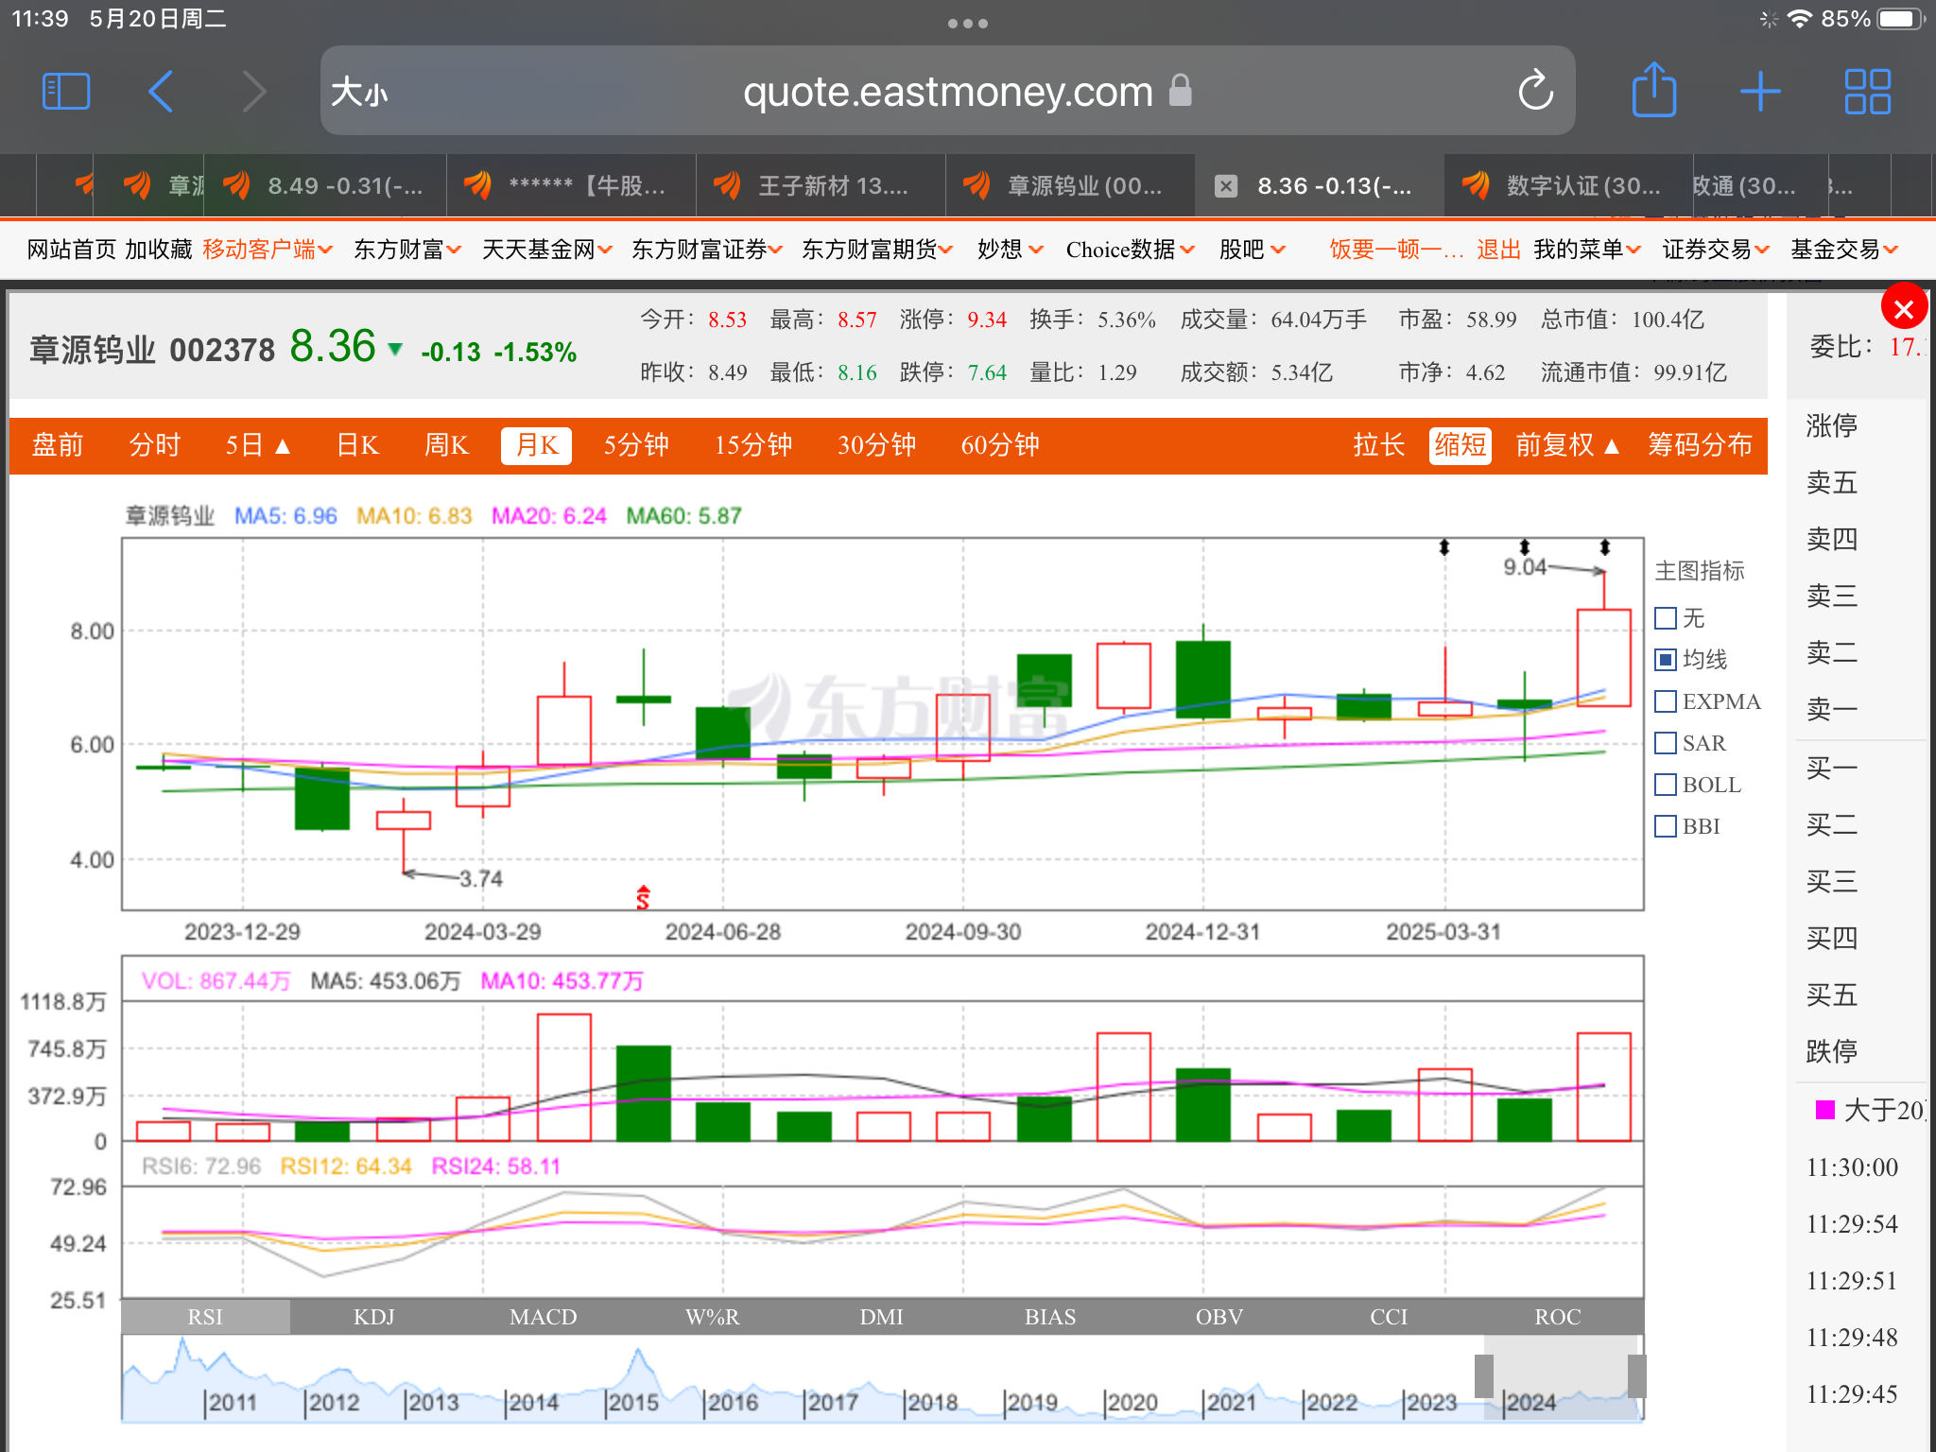Image resolution: width=1936 pixels, height=1452 pixels.
Task: Toggle the 缩短 chart shorten button
Action: coord(1460,445)
